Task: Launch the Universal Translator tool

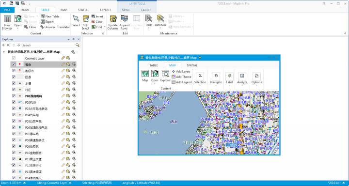Action: [x=55, y=27]
